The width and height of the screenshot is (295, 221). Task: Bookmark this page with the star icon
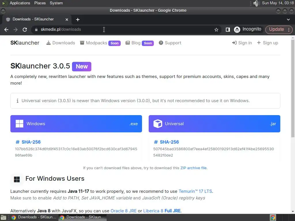click(216, 30)
